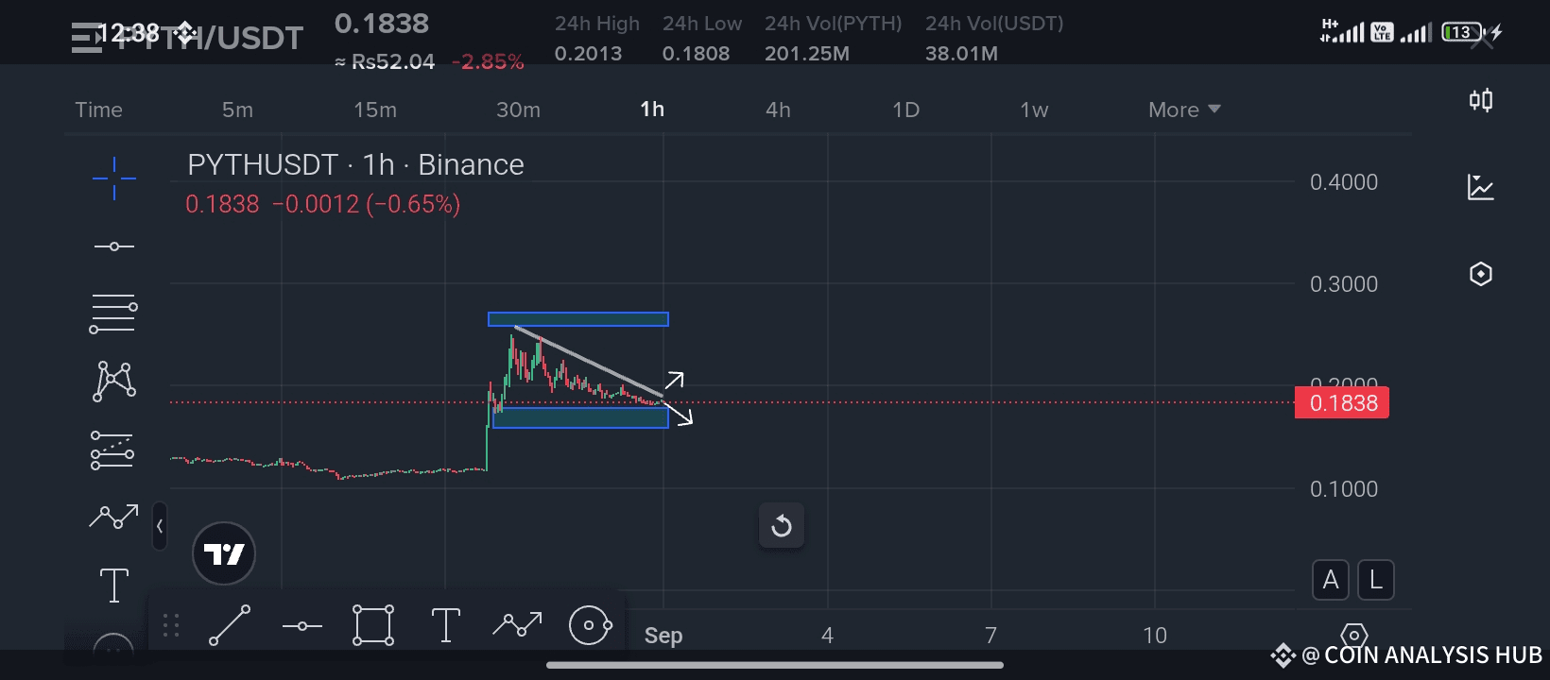Collapse the left drawing toolbar with the chevron

(160, 527)
